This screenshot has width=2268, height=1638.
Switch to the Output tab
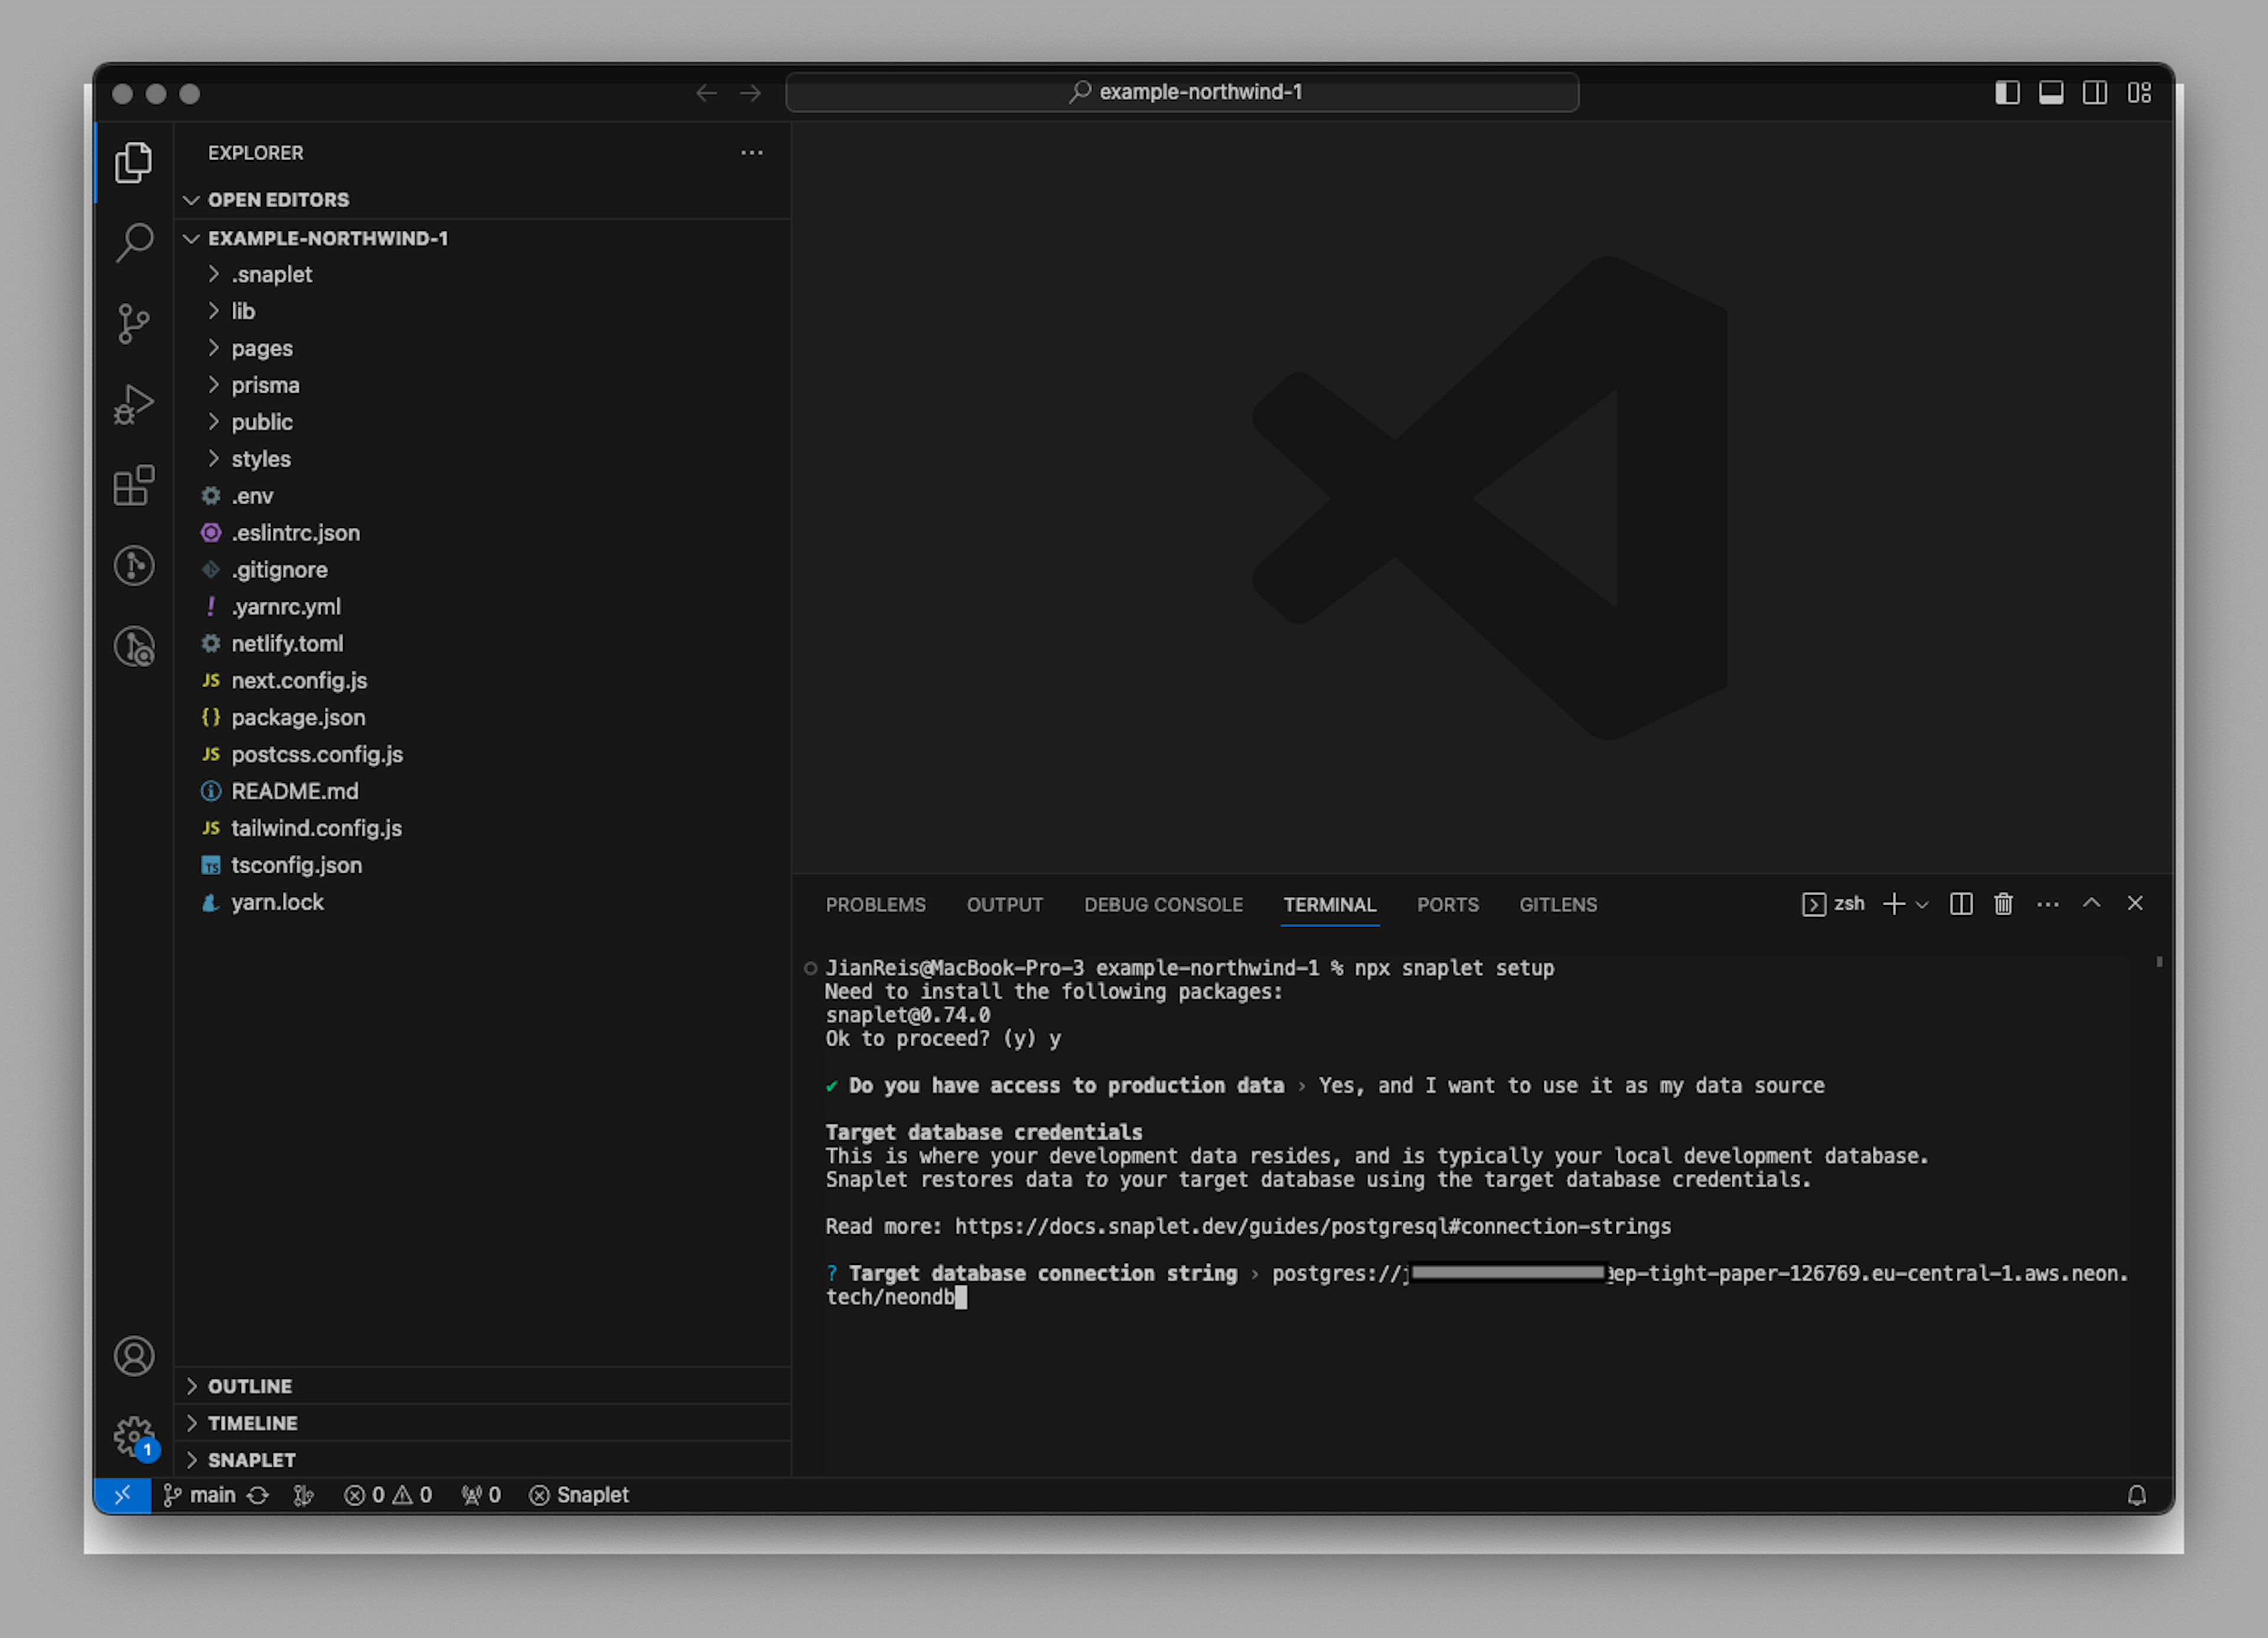pos(1004,905)
